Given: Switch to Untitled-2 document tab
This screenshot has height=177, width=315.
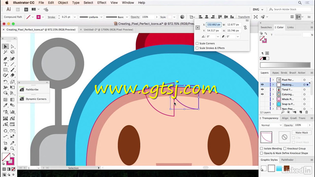Looking at the screenshot, I should click(109, 29).
